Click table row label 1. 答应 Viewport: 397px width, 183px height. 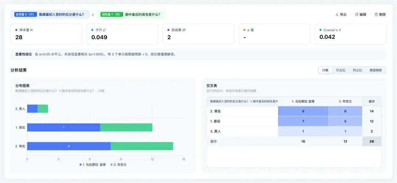point(215,121)
